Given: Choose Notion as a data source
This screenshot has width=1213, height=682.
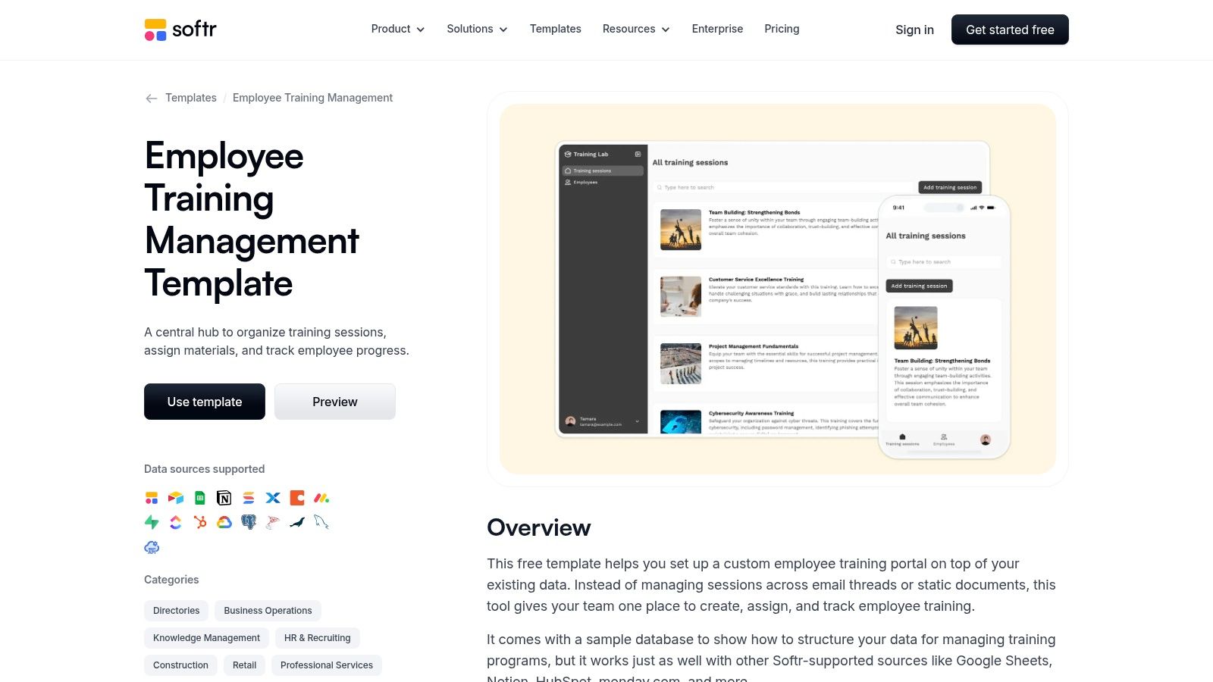Looking at the screenshot, I should pos(224,498).
